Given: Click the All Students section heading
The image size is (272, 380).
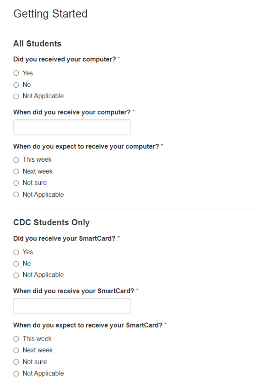Looking at the screenshot, I should pos(37,44).
